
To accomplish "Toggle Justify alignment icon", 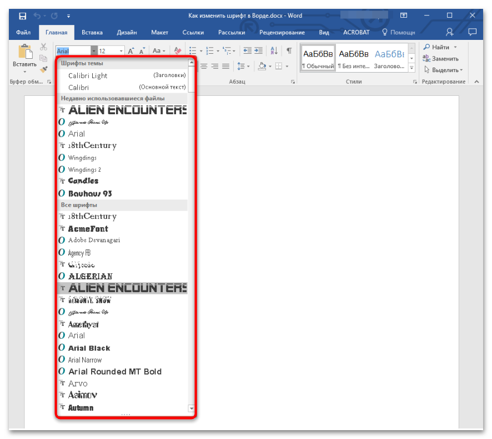I will pyautogui.click(x=225, y=67).
